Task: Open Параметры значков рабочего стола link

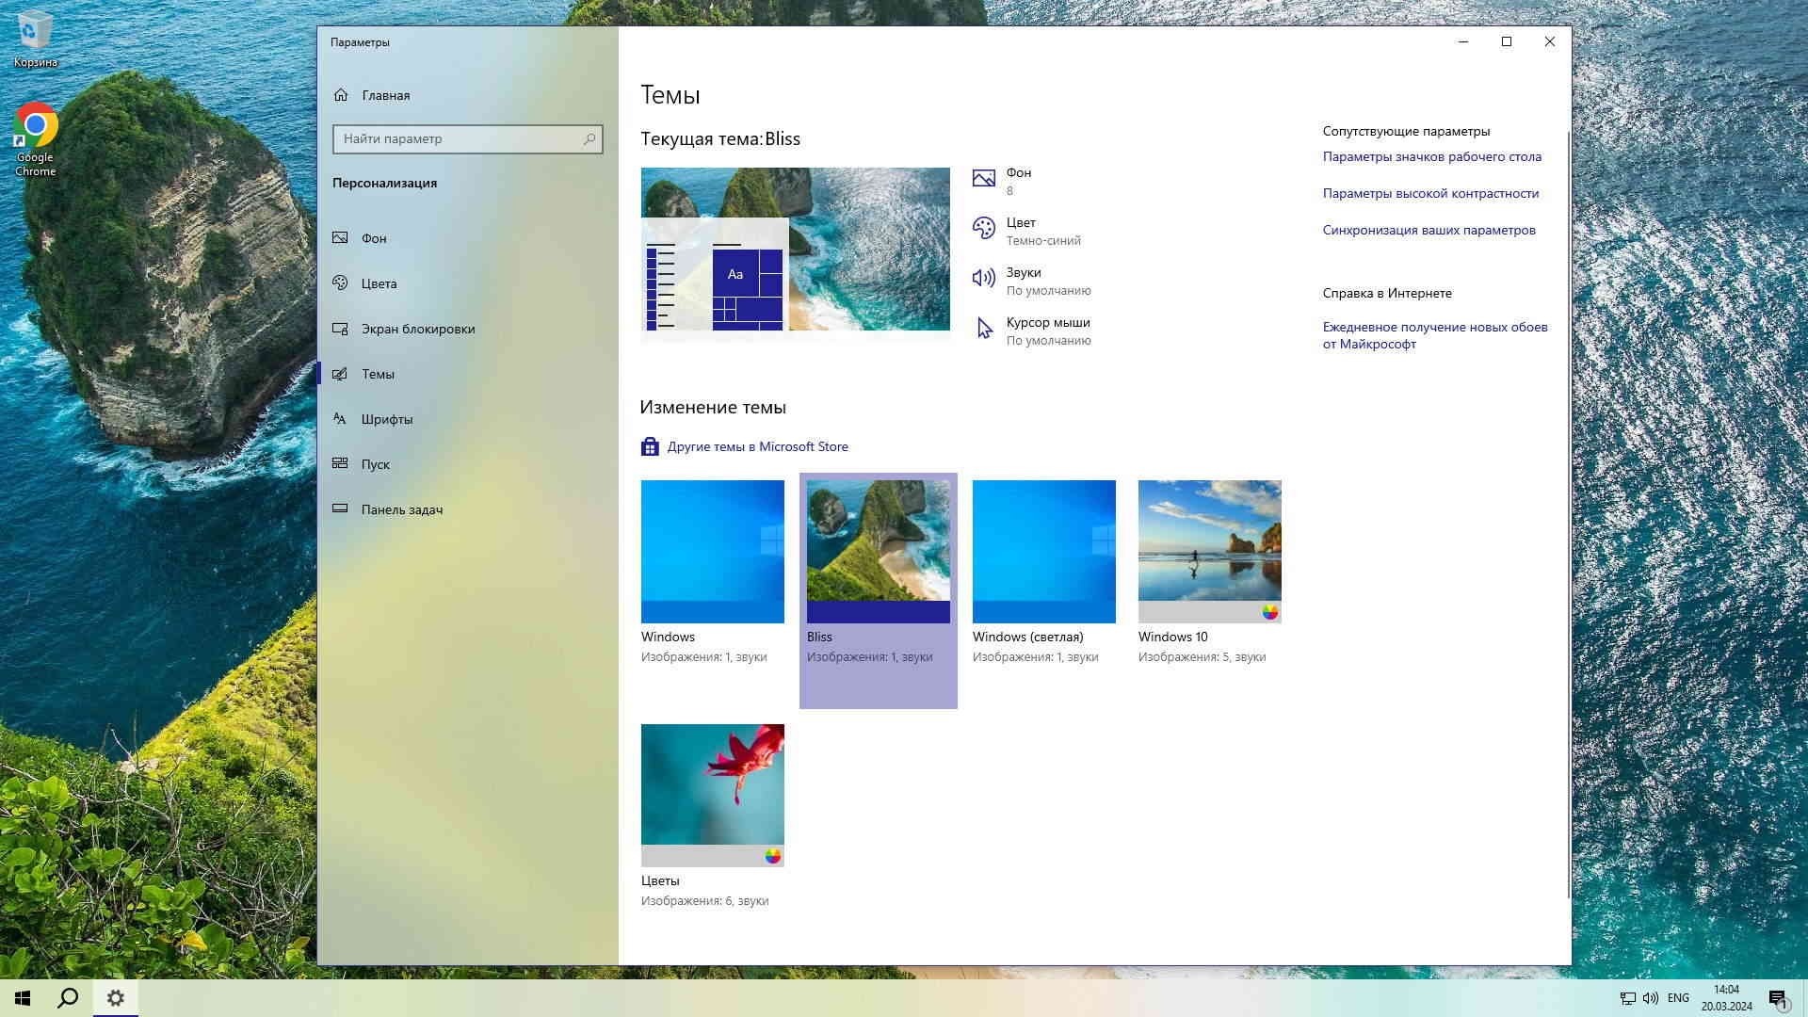Action: point(1431,156)
